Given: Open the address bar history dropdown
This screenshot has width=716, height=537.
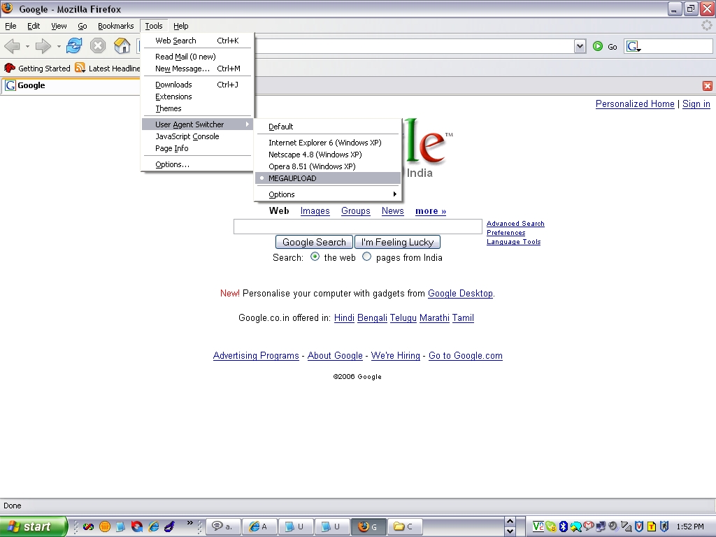Looking at the screenshot, I should click(580, 46).
